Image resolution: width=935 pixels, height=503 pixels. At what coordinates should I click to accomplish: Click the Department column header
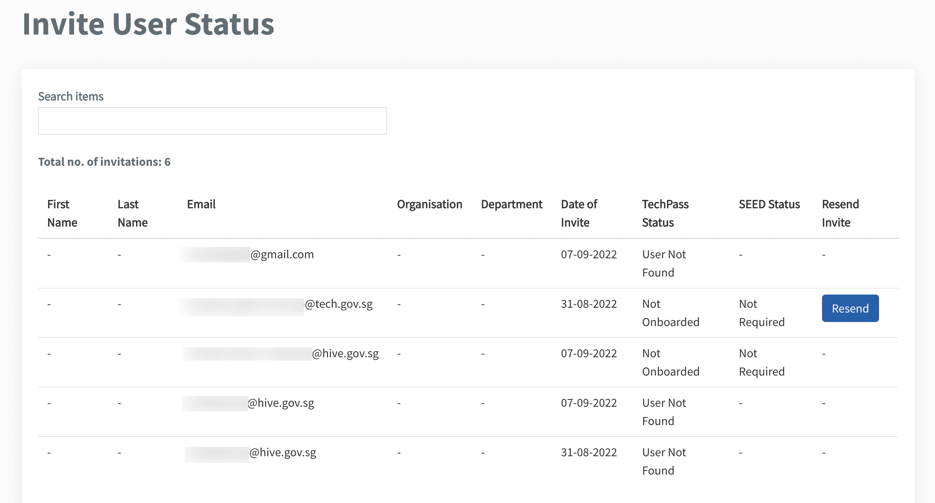pyautogui.click(x=511, y=204)
